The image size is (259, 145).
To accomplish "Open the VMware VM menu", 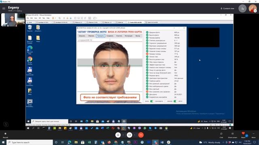I will (x=40, y=18).
